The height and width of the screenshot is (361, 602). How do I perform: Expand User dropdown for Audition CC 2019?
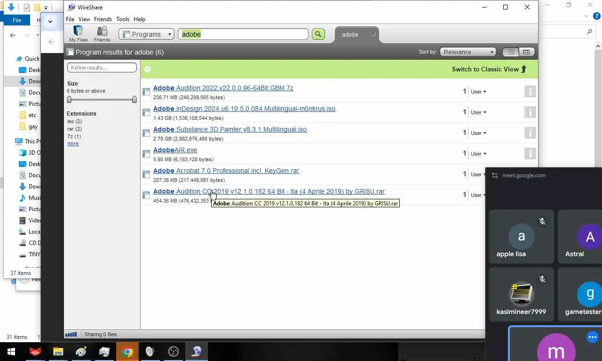click(x=477, y=195)
